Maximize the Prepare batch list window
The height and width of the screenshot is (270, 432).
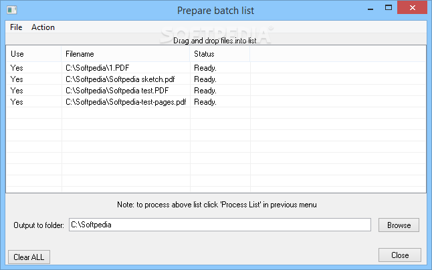389,8
